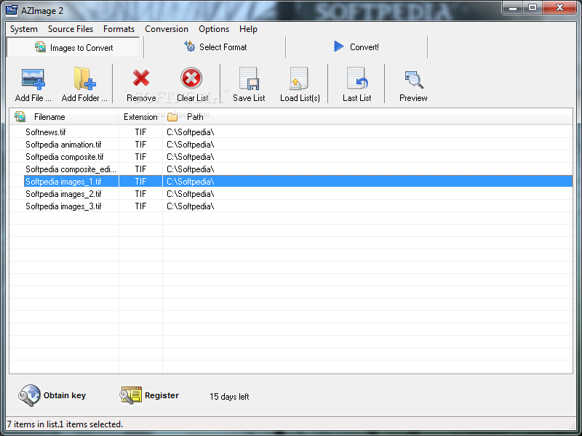
Task: Sort the list by Path column header
Action: point(367,117)
